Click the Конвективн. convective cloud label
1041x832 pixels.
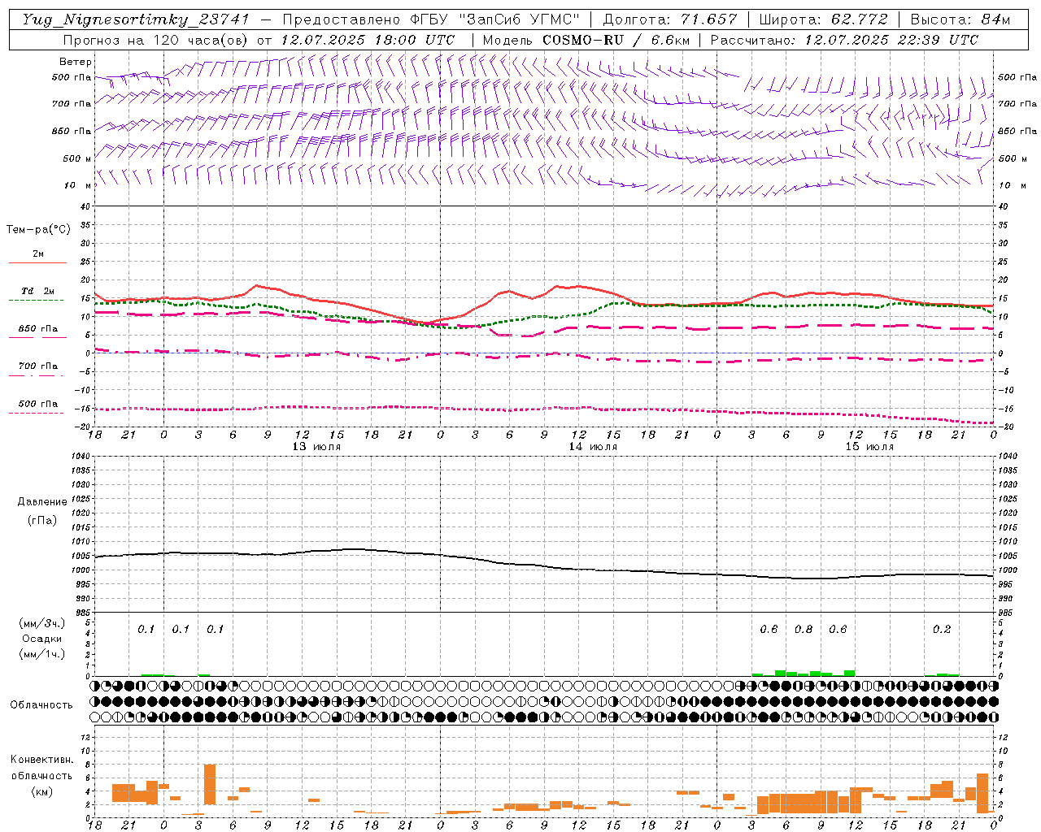tap(41, 760)
